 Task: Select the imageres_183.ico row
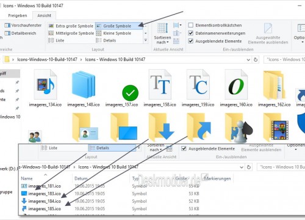(x=110, y=194)
